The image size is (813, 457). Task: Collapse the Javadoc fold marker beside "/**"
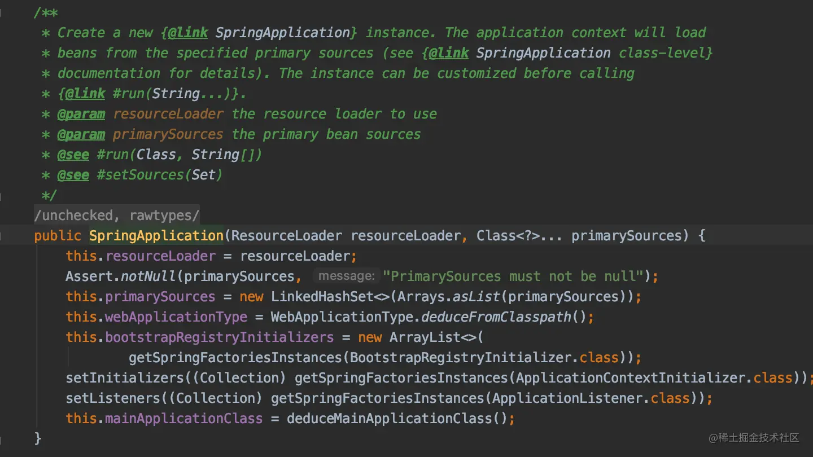(x=2, y=12)
